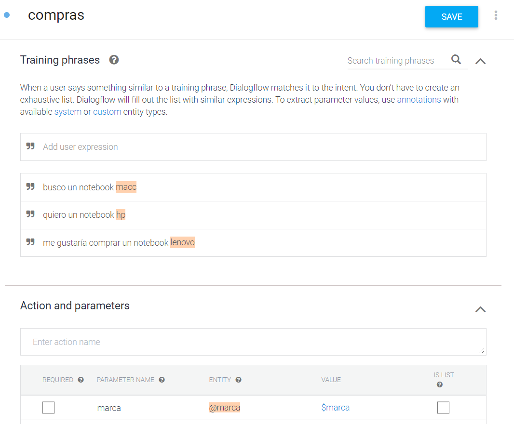Image resolution: width=514 pixels, height=424 pixels.
Task: Click the Add user expression field
Action: click(x=253, y=147)
